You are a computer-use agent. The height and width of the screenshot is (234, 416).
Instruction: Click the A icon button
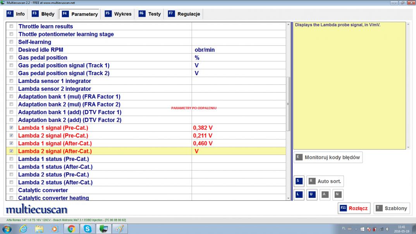(x=325, y=194)
